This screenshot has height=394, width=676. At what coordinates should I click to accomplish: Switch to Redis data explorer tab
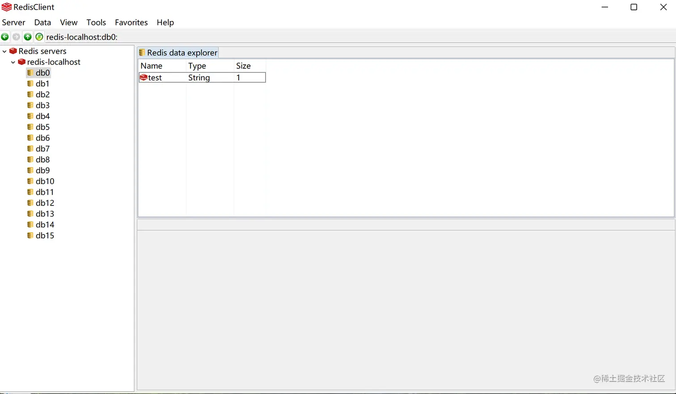(178, 53)
